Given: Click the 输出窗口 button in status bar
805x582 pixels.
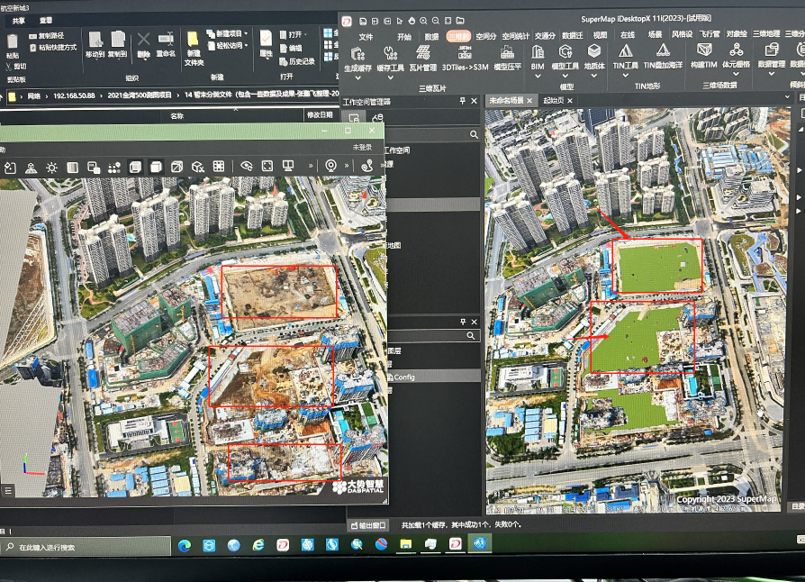Looking at the screenshot, I should (368, 525).
